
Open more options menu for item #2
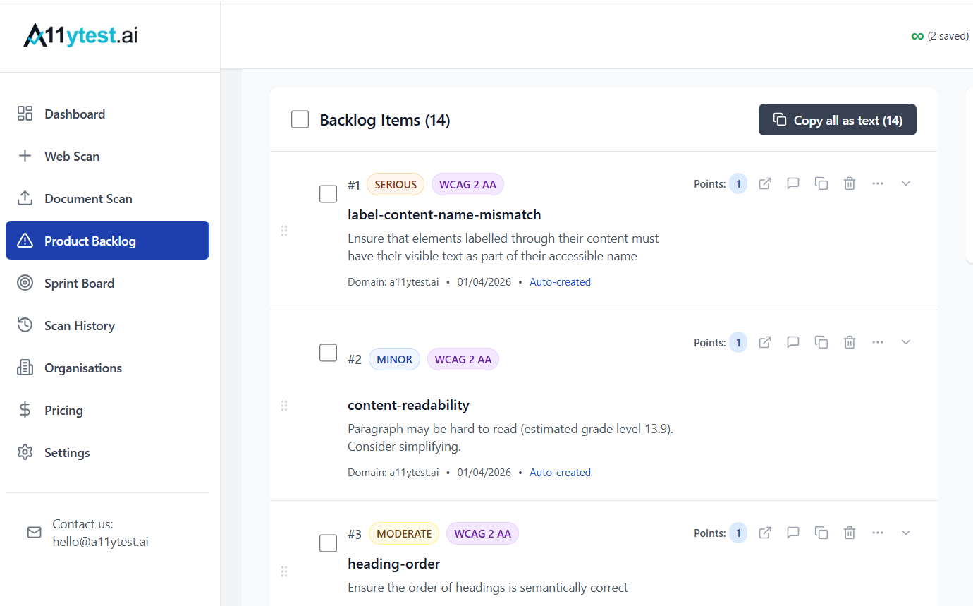(878, 342)
